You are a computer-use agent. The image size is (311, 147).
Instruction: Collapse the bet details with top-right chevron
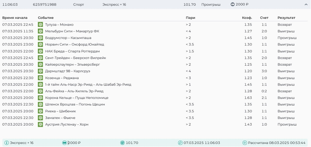pyautogui.click(x=306, y=4)
